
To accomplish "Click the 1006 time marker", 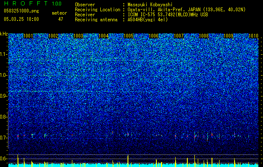I will pyautogui.click(x=153, y=36).
